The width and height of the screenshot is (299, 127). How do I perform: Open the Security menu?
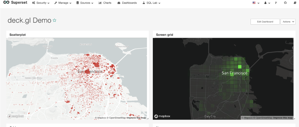[41, 3]
